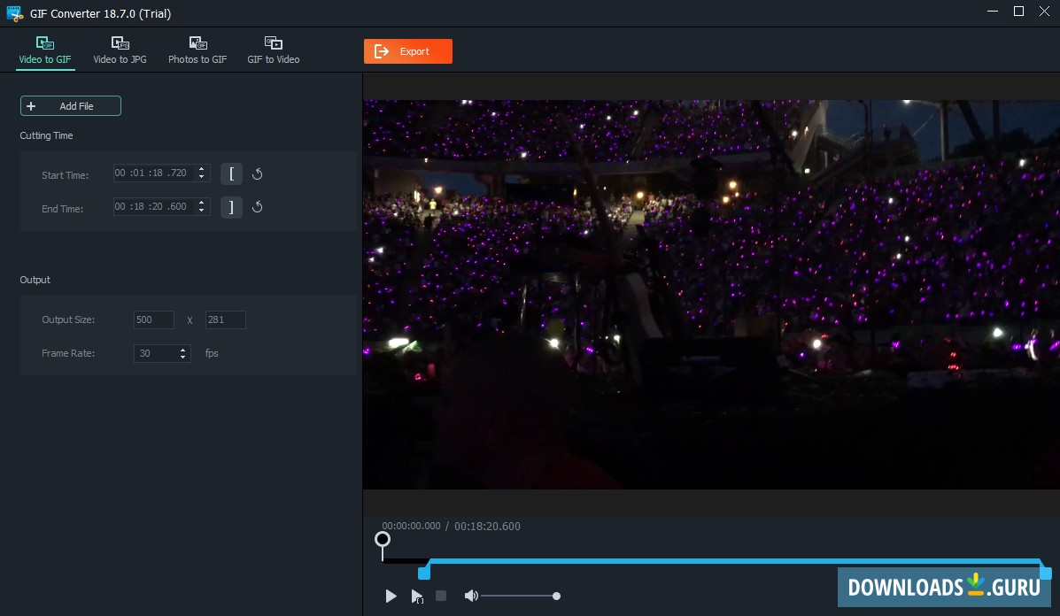1060x616 pixels.
Task: Play the loaded video
Action: coord(391,596)
